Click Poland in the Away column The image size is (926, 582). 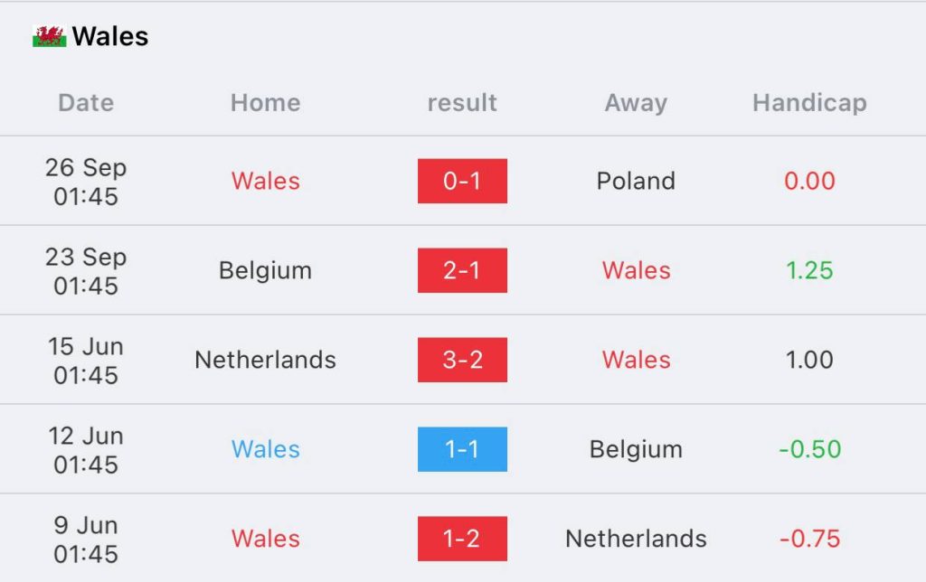point(636,181)
